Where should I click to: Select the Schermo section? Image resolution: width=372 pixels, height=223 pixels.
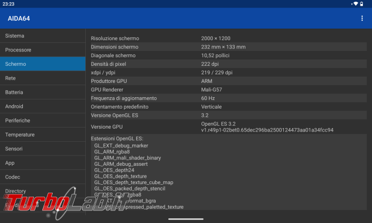pos(43,63)
